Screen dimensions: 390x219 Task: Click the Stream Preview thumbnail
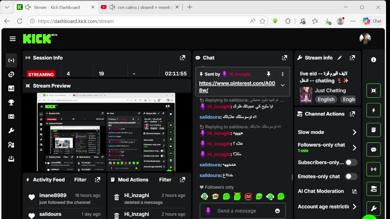(x=106, y=132)
